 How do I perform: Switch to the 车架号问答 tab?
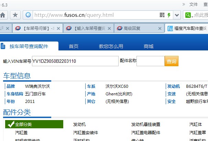(x=38, y=28)
